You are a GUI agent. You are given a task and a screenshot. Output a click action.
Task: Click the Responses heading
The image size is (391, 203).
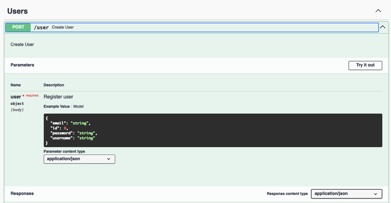pyautogui.click(x=22, y=194)
